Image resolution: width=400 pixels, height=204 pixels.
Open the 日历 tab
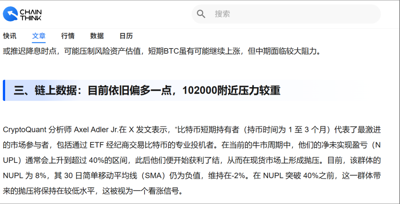(126, 36)
